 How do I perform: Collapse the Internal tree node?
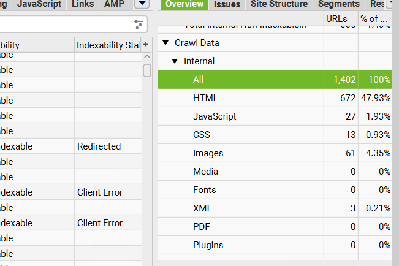[x=175, y=61]
